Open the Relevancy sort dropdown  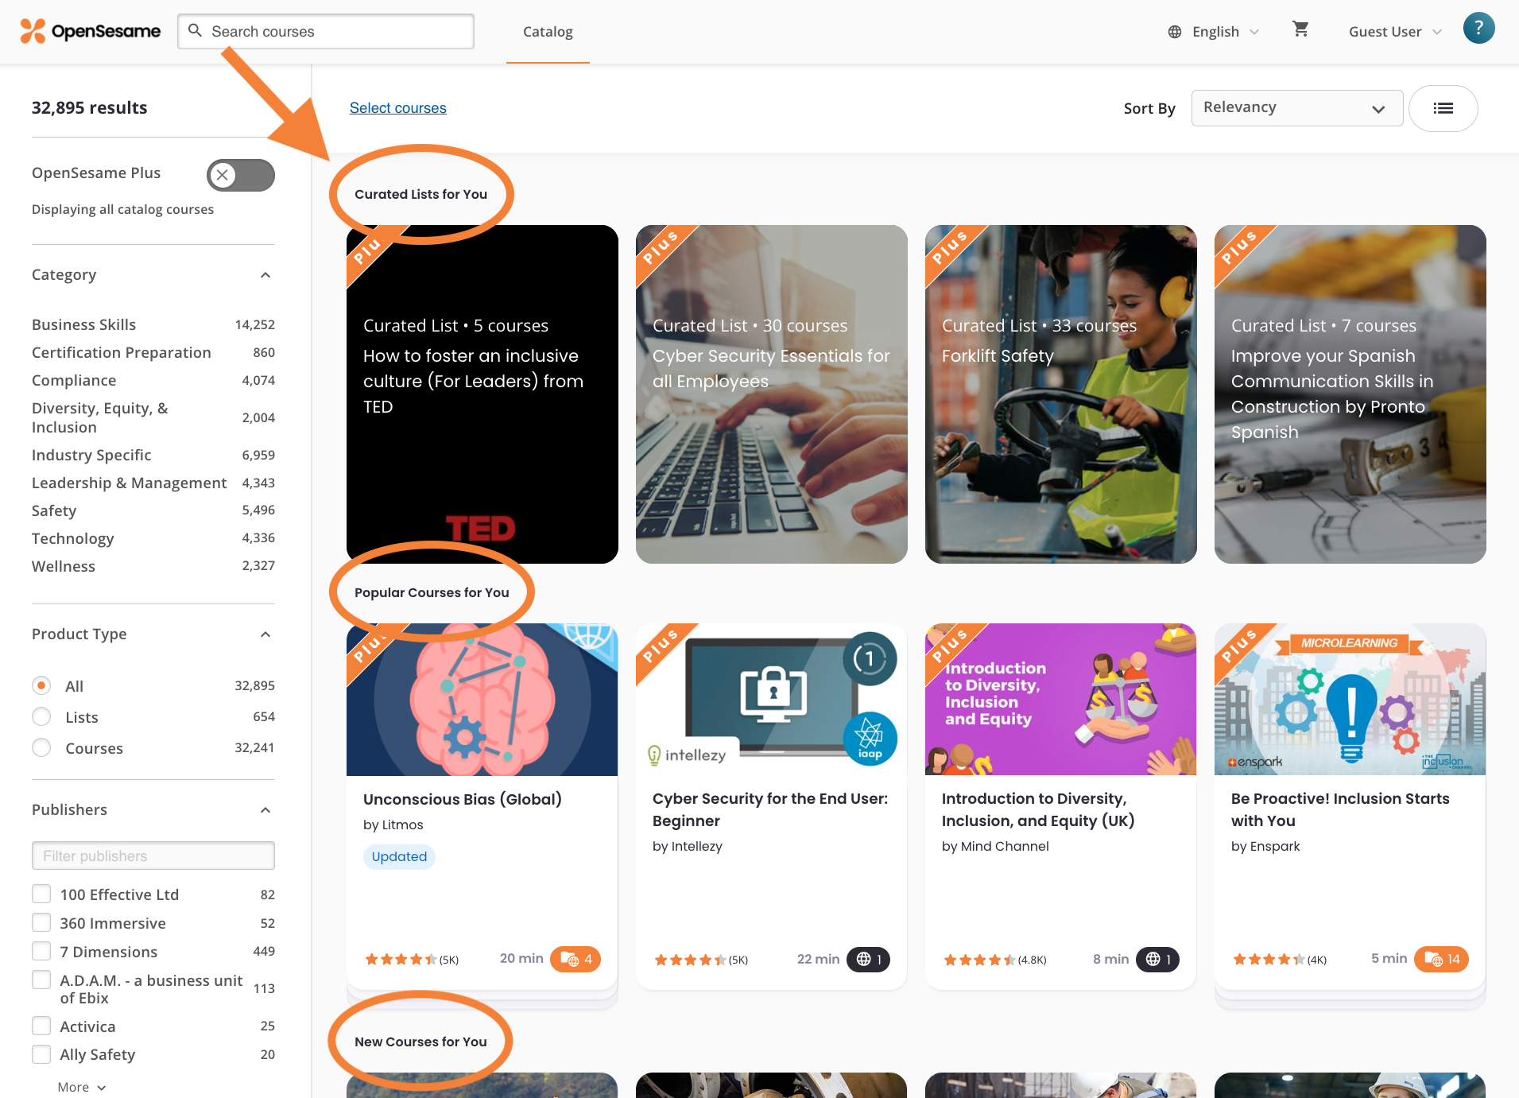click(1296, 108)
